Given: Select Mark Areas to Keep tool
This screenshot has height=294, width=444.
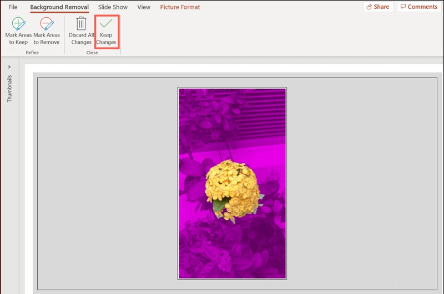Looking at the screenshot, I should [18, 31].
